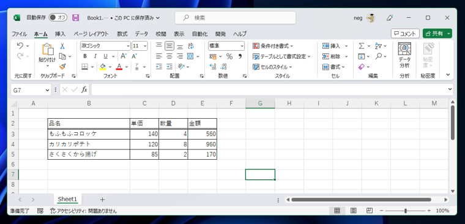465x224 pixels.
Task: Toggle Bold formatting
Action: 85,56
